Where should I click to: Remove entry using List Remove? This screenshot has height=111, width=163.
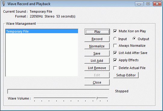[97, 68]
